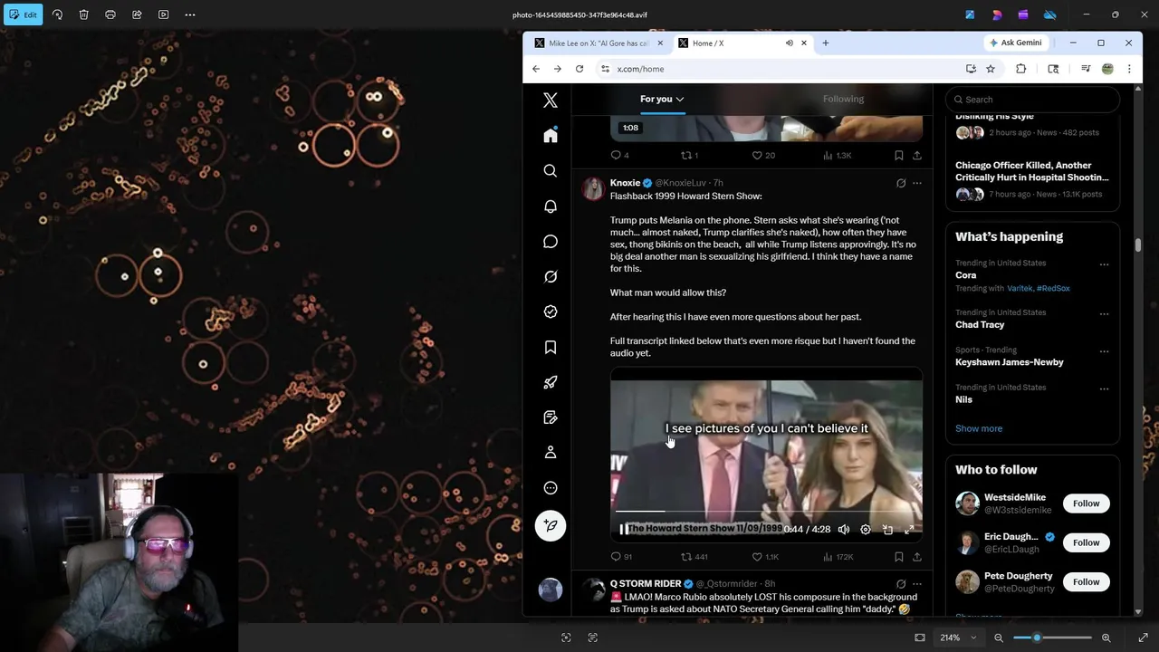This screenshot has width=1159, height=652.
Task: Open options for Nils trend
Action: (x=1104, y=388)
